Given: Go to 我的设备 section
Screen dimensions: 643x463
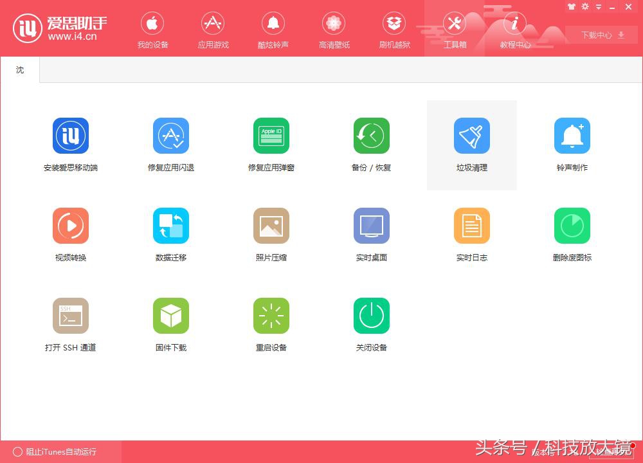Looking at the screenshot, I should tap(152, 30).
